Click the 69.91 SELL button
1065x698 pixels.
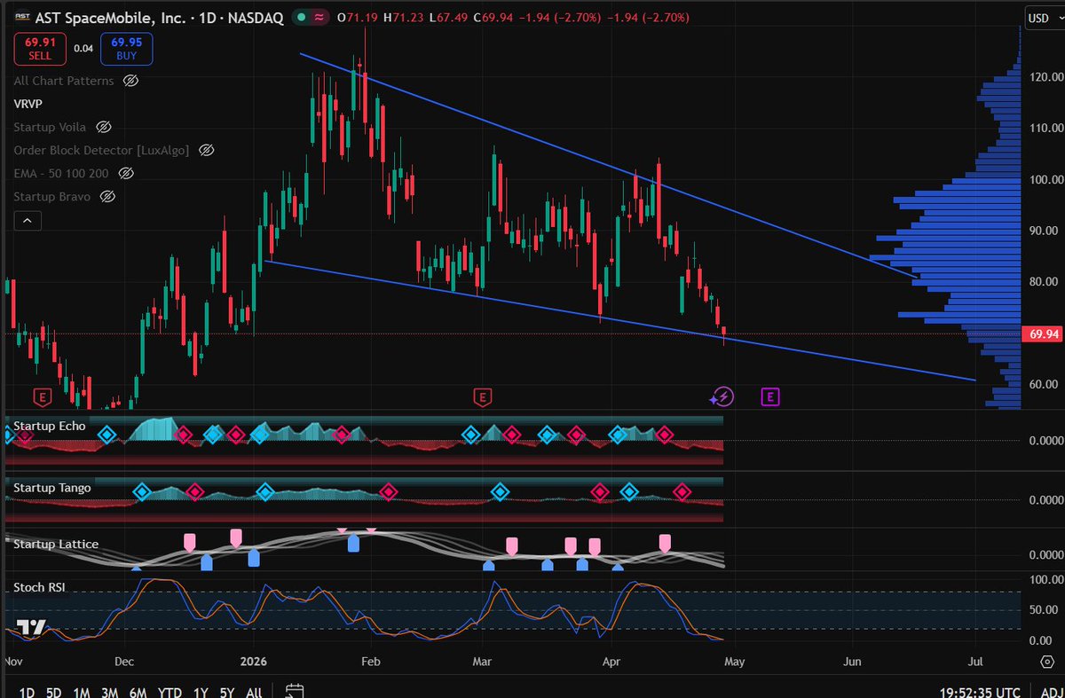tap(40, 49)
